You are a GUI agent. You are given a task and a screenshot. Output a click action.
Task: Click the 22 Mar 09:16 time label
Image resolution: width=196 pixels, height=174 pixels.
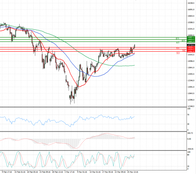(x=120, y=172)
